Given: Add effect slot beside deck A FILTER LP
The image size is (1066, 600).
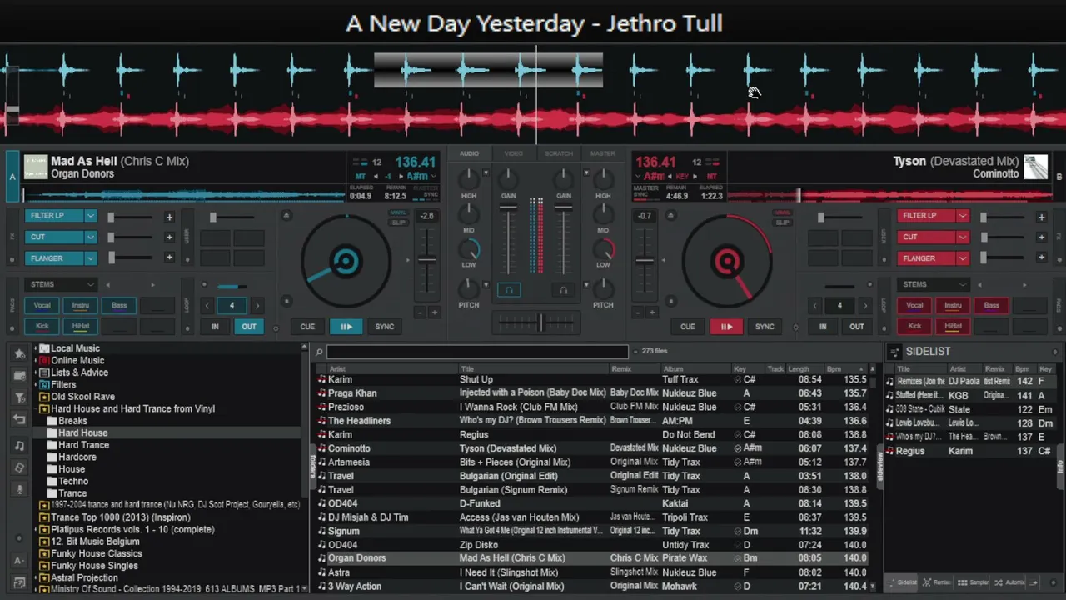Looking at the screenshot, I should tap(169, 217).
